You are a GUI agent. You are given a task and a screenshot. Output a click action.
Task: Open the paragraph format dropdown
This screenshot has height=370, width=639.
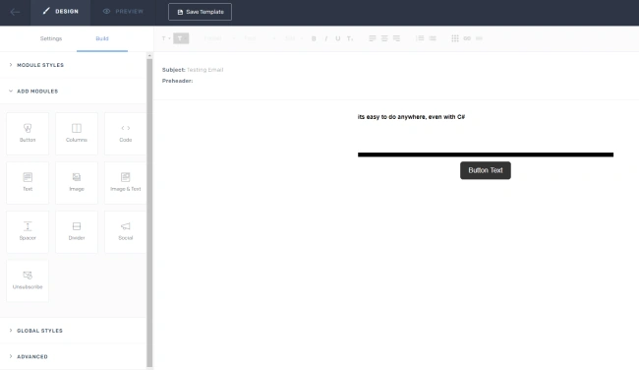tap(219, 38)
